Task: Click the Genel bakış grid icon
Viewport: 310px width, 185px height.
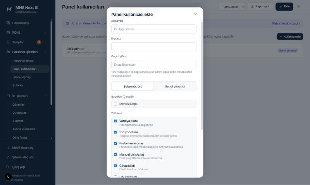Action: coord(8,23)
